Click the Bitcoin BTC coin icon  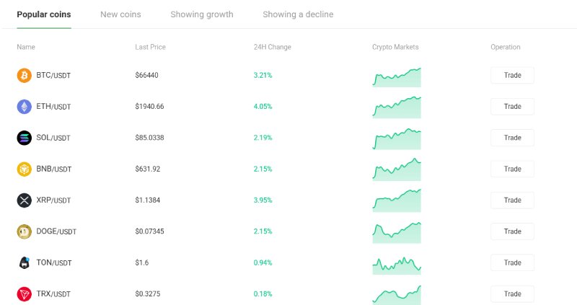[x=25, y=75]
